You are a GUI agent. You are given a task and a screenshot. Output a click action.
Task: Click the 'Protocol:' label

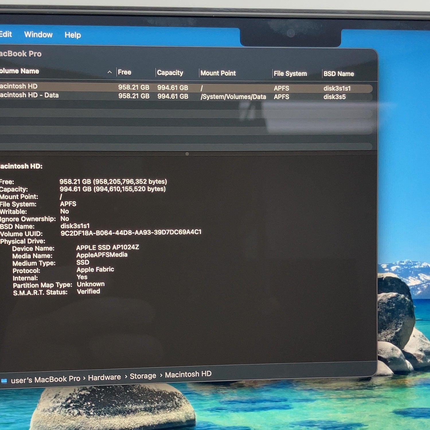pos(26,271)
